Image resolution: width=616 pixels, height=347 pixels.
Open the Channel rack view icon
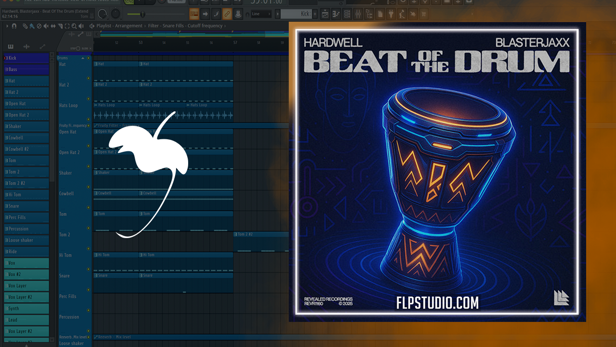[347, 14]
